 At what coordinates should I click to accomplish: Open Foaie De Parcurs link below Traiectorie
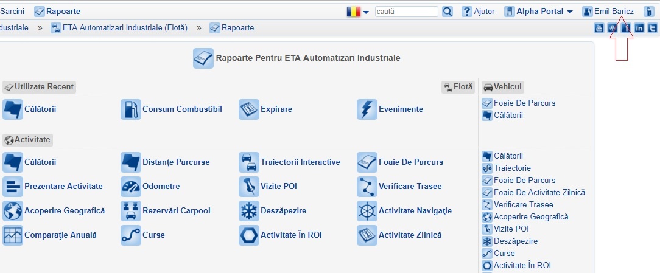point(519,181)
